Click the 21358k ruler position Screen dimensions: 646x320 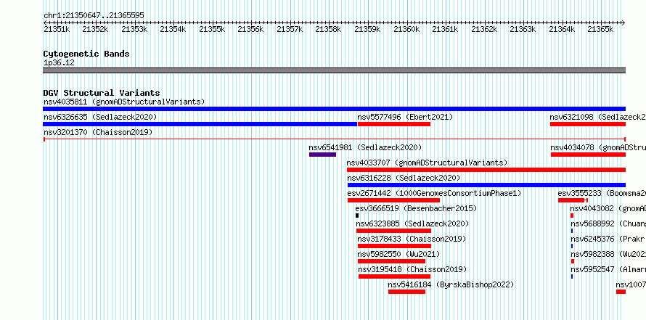(328, 29)
